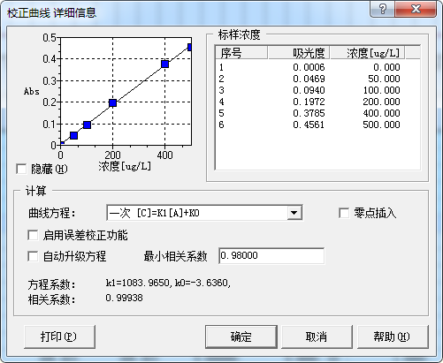Click the plot data point at 100 ug/L
This screenshot has width=443, height=363.
tap(87, 125)
